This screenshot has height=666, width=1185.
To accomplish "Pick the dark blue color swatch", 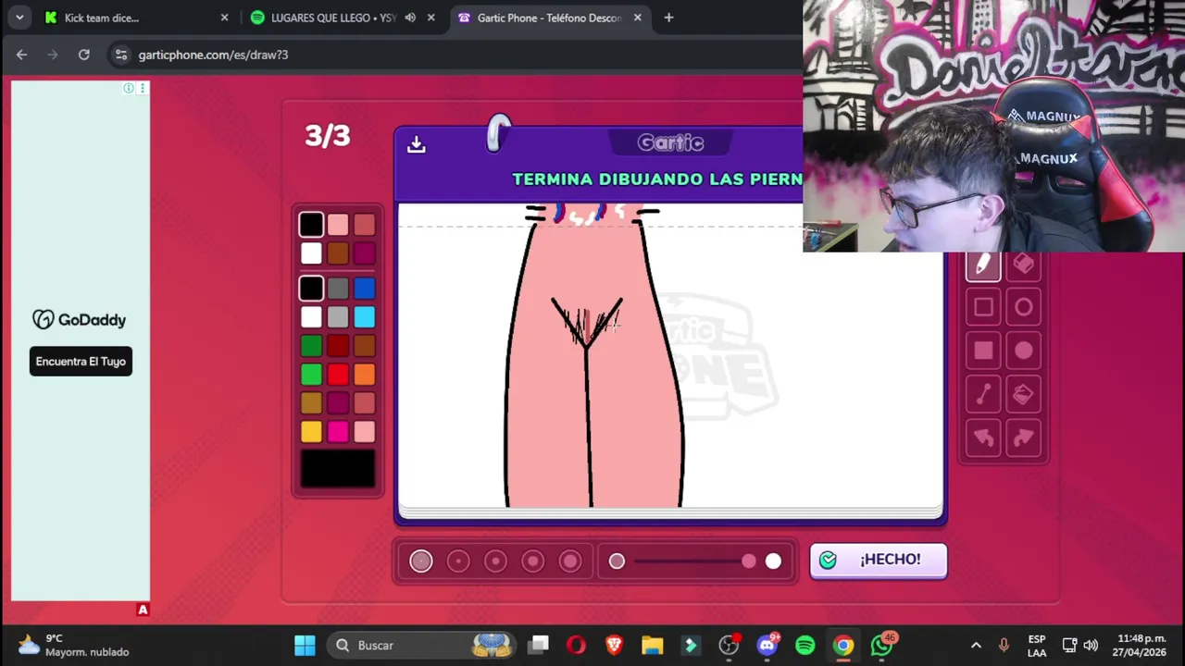I will pyautogui.click(x=364, y=289).
